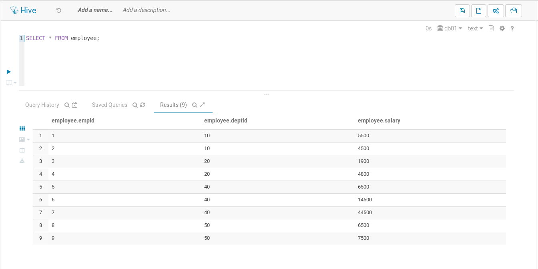This screenshot has width=538, height=269.
Task: Click the 0s execution time label
Action: click(429, 28)
